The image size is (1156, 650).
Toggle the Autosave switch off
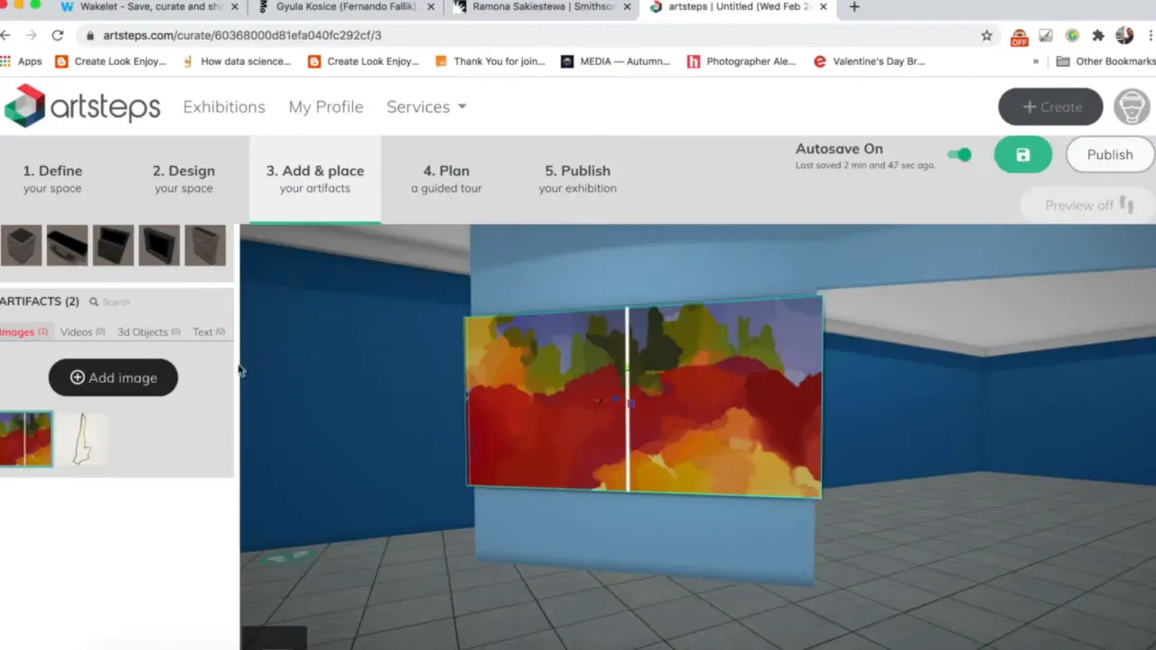tap(959, 155)
